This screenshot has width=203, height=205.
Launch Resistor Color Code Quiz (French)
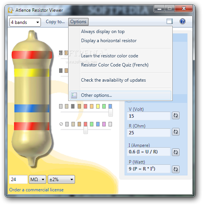pyautogui.click(x=115, y=65)
